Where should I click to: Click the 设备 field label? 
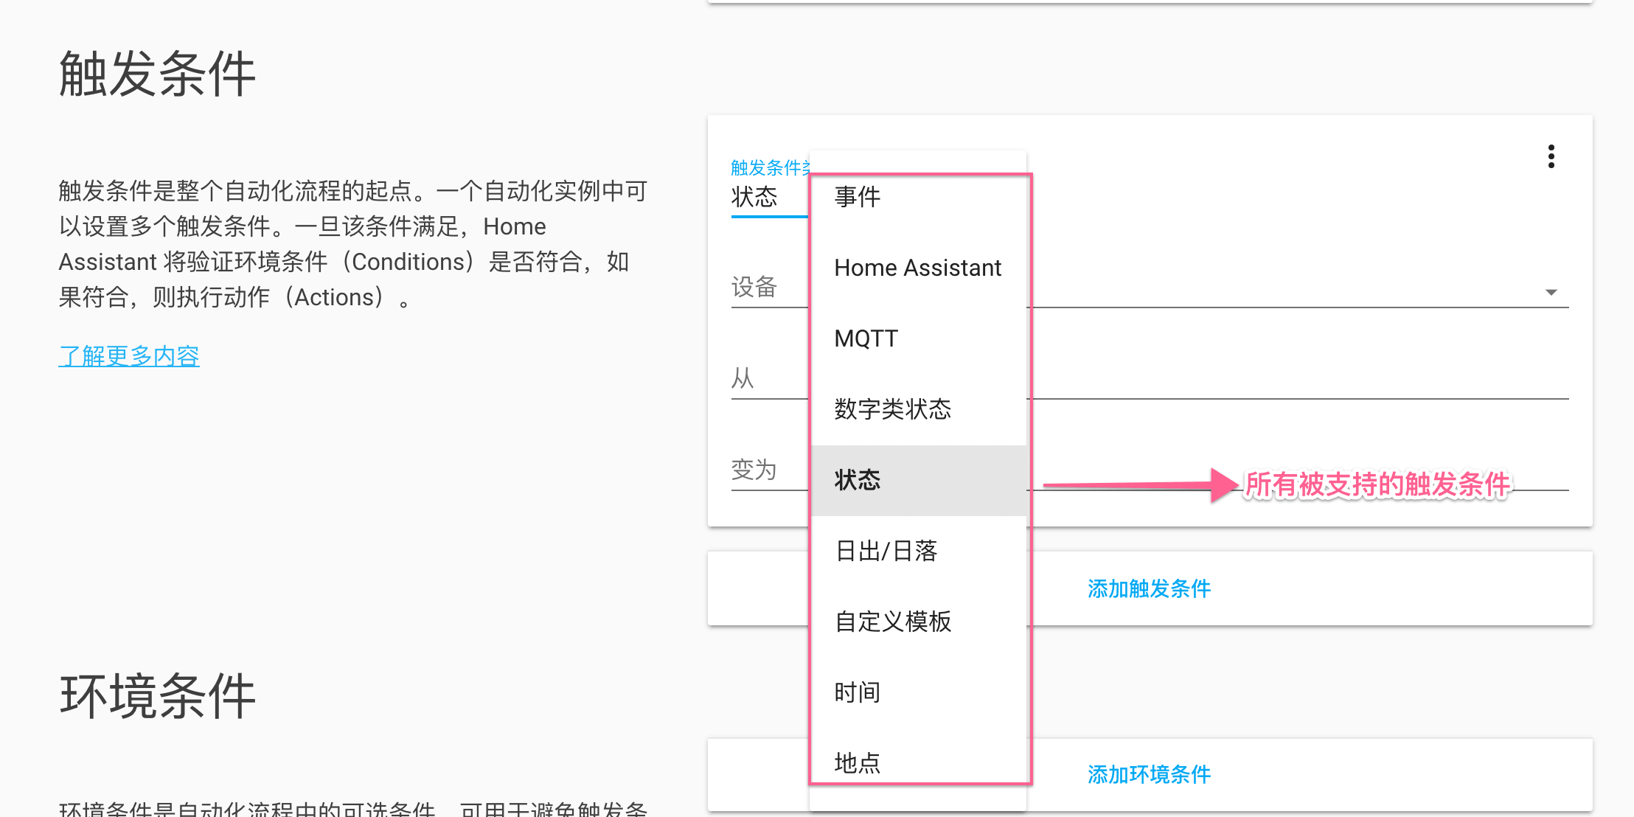click(754, 287)
